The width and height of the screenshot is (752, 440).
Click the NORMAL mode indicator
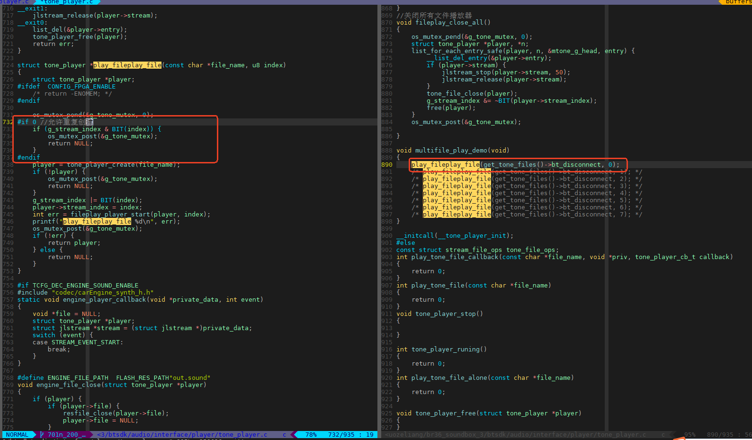tap(17, 435)
